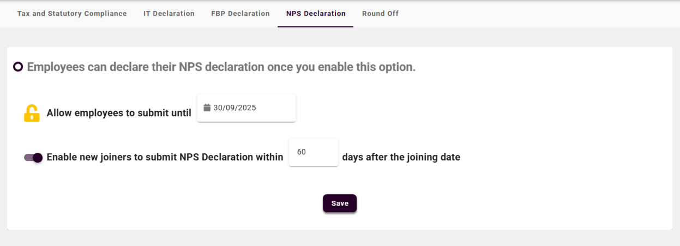Click the "Allow employees to submit until" label

pyautogui.click(x=119, y=113)
